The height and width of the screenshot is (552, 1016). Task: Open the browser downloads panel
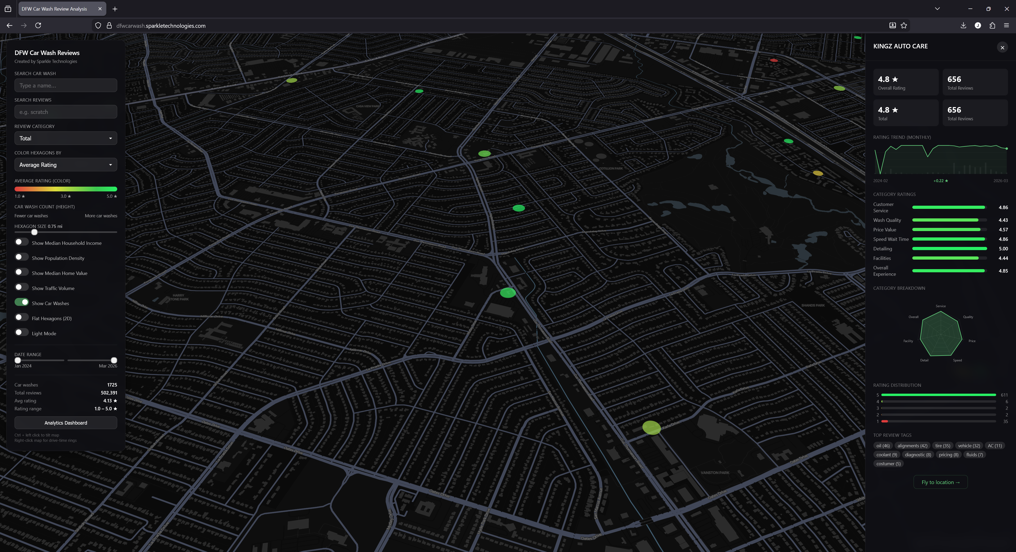coord(963,26)
